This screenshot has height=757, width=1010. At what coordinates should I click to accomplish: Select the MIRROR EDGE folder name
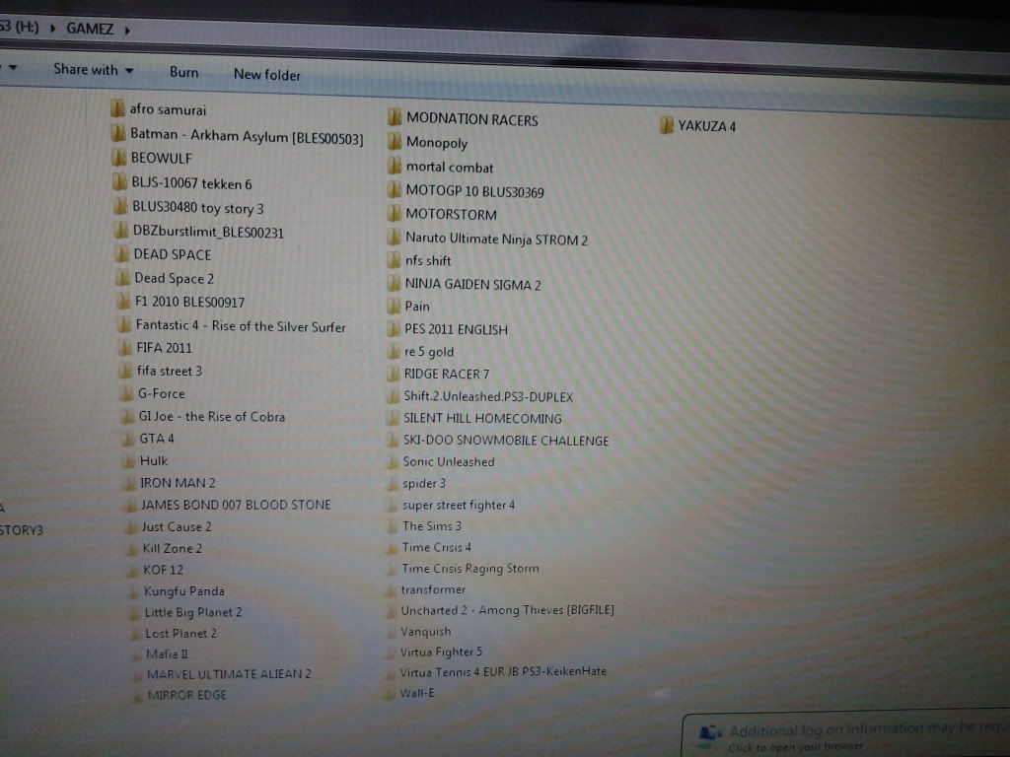186,695
